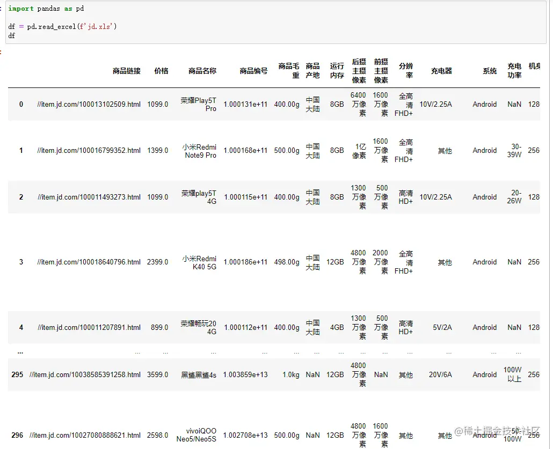The width and height of the screenshot is (553, 449).
Task: Click row index 296
Action: [17, 435]
